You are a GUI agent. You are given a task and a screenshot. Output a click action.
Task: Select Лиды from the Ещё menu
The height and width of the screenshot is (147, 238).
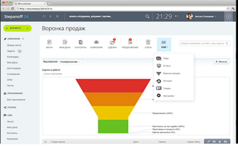click(x=174, y=58)
